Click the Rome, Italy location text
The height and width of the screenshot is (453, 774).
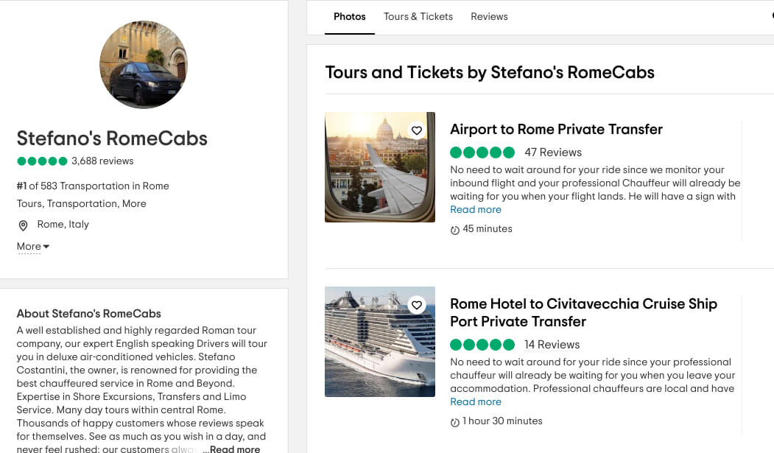coord(63,225)
